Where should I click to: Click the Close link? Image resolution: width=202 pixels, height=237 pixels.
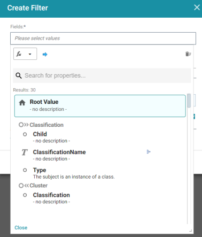pos(21,228)
